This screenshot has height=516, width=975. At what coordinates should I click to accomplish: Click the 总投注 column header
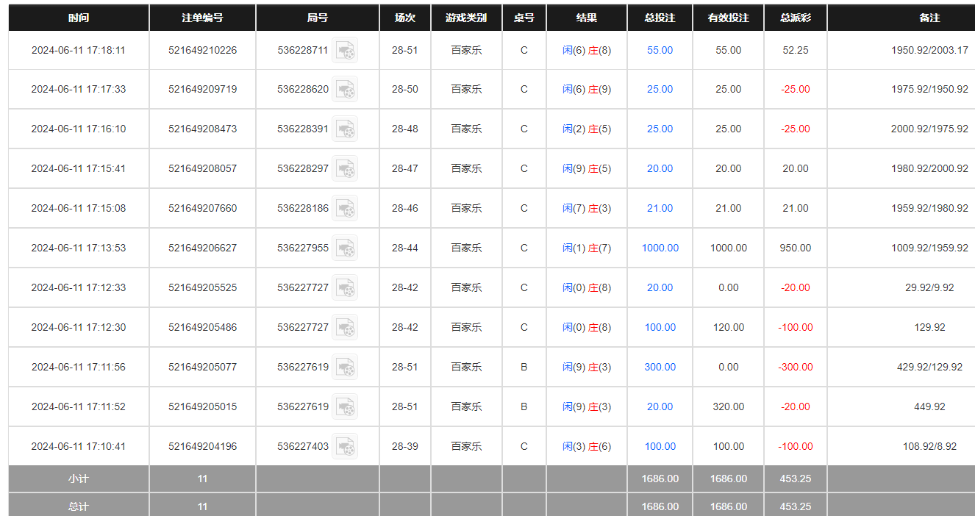[660, 18]
